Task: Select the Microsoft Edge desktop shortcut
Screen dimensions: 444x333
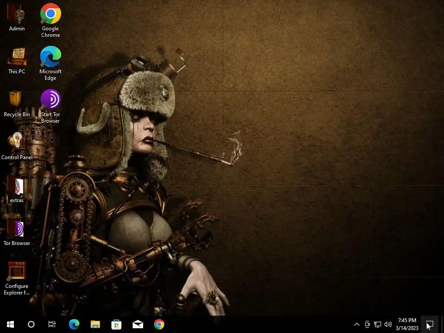Action: 50,63
